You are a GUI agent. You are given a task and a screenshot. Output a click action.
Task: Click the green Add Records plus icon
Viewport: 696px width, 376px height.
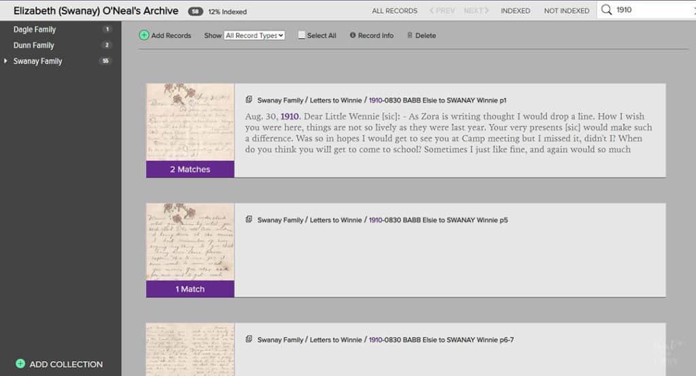[144, 35]
